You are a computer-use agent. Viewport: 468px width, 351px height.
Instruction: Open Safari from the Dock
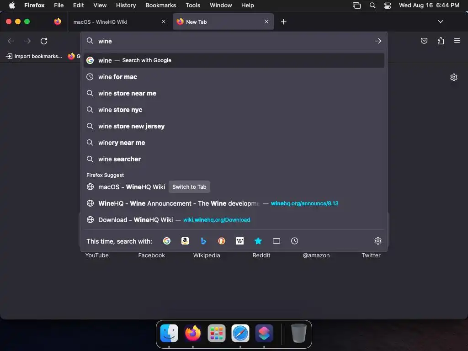(240, 333)
